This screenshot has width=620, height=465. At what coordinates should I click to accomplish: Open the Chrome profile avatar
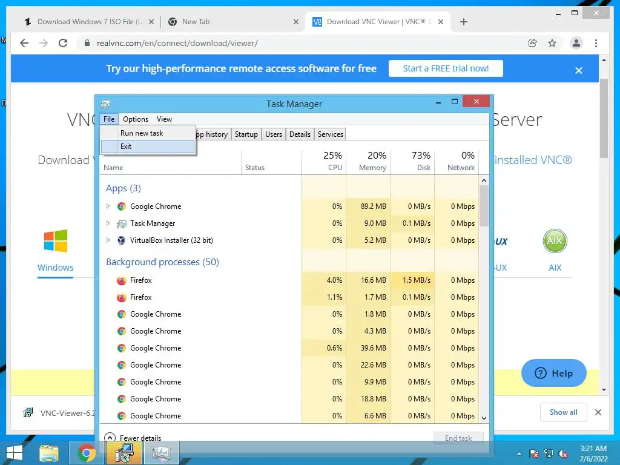click(576, 43)
